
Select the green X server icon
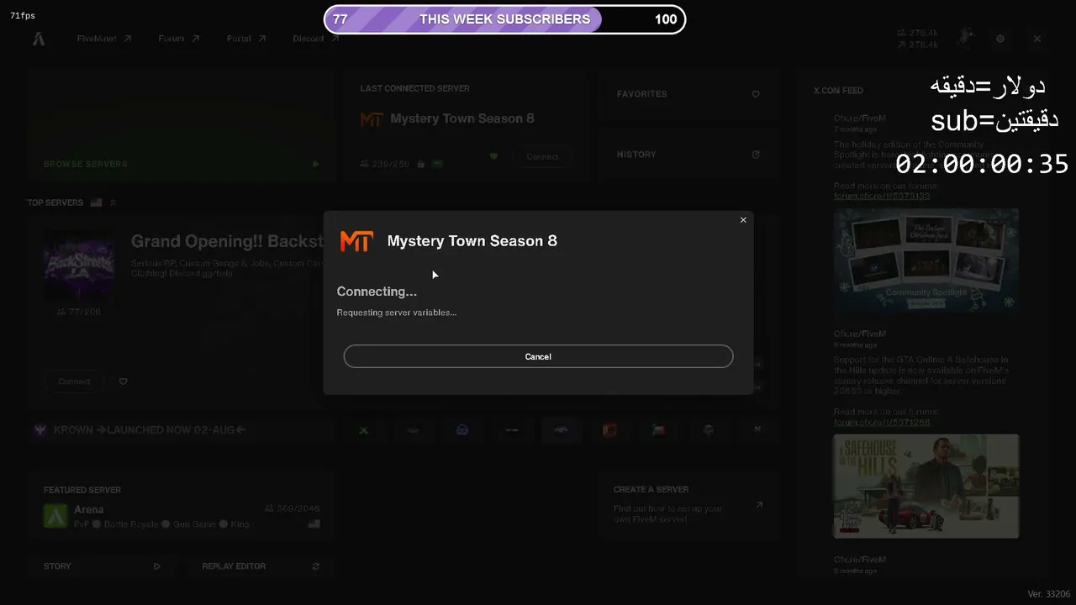(x=364, y=430)
